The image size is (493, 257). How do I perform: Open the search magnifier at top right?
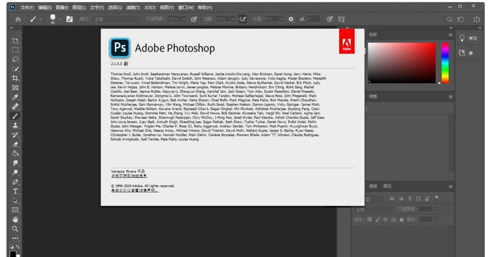pyautogui.click(x=450, y=19)
